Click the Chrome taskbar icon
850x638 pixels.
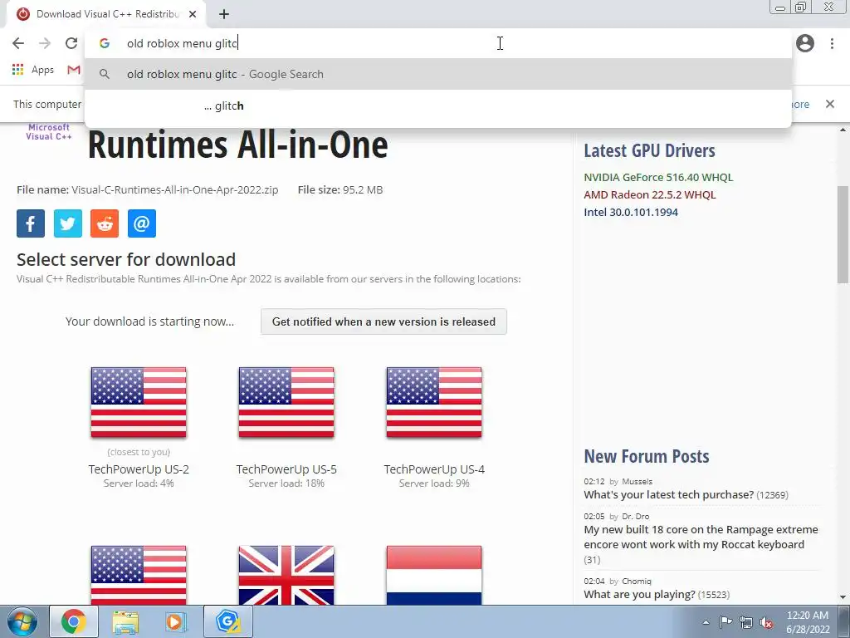73,621
